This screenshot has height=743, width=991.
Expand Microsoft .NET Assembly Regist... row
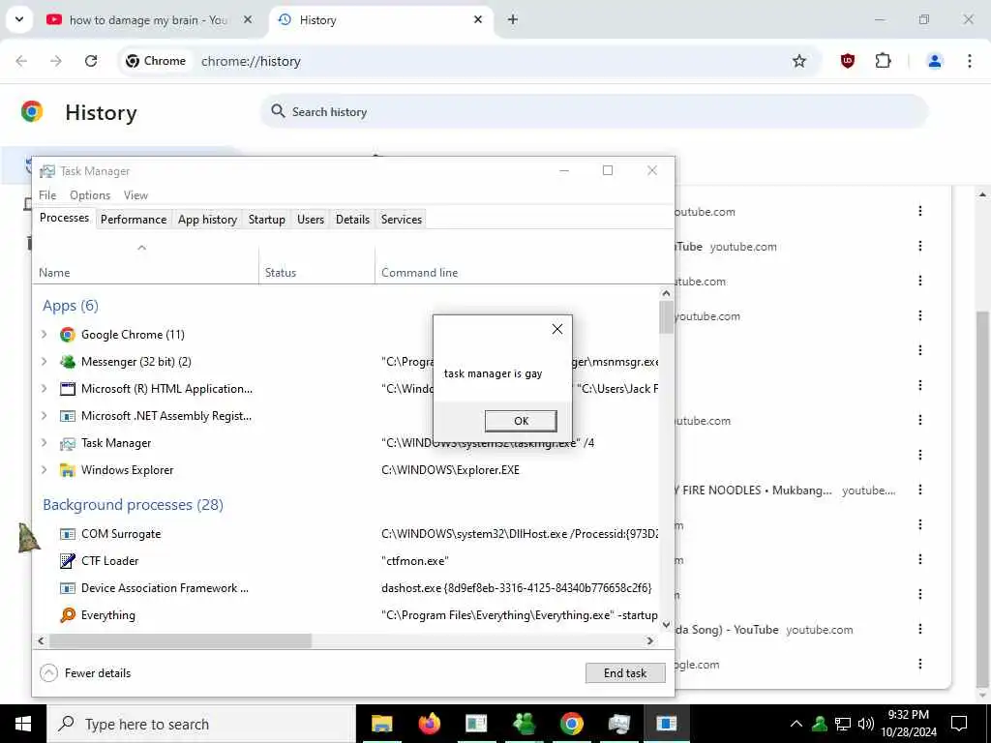click(44, 416)
